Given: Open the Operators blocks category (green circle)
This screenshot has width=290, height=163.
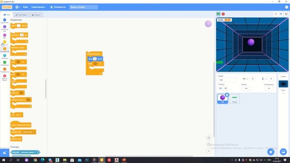Looking at the screenshot, I should point(5,63).
